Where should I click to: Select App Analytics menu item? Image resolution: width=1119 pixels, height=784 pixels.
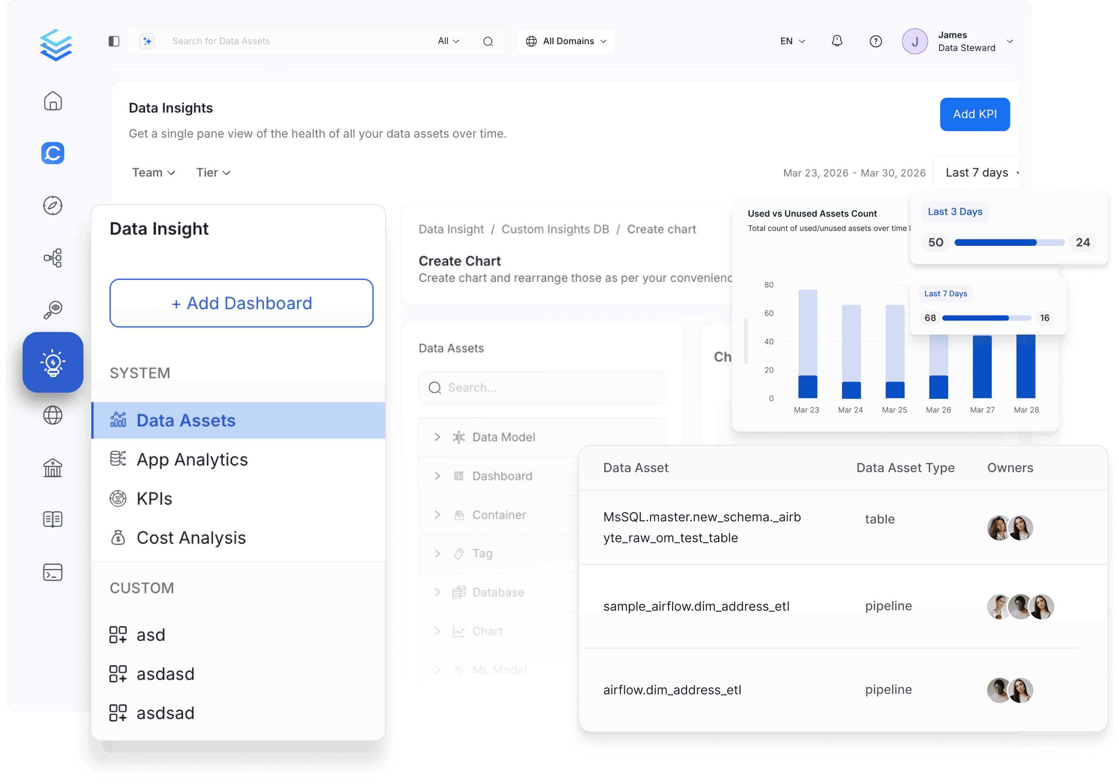(238, 459)
